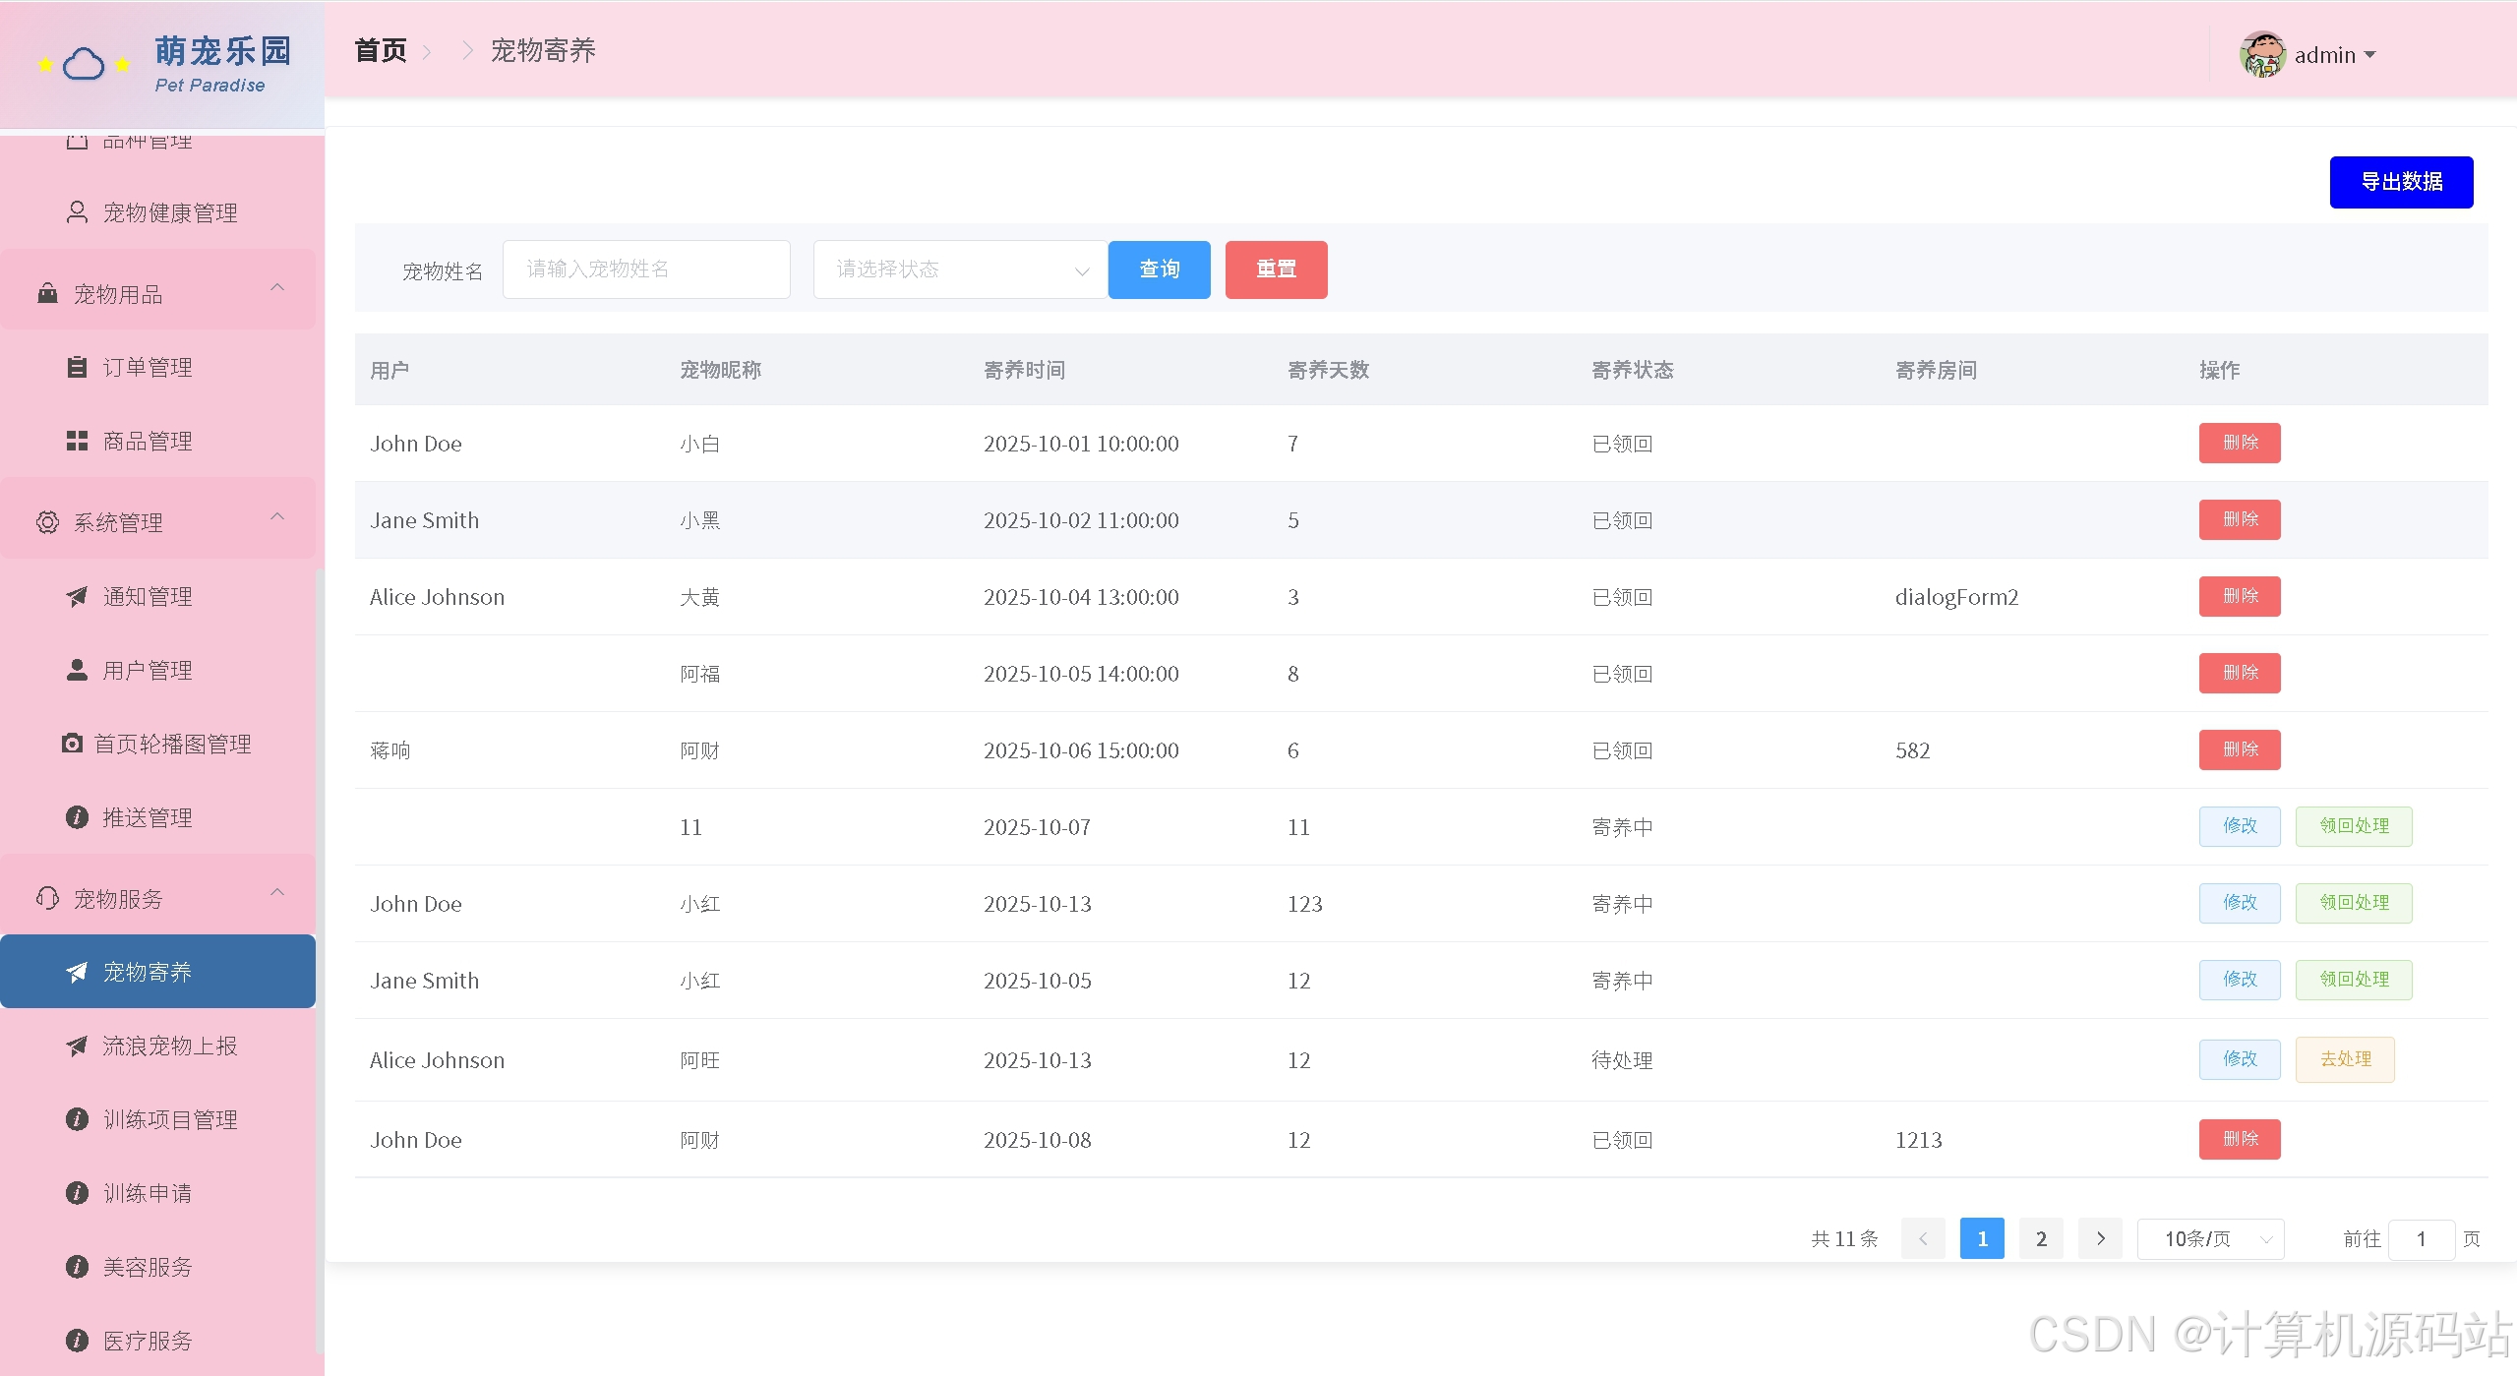
Task: Click the info icon beside 训练项目管理
Action: coord(77,1119)
